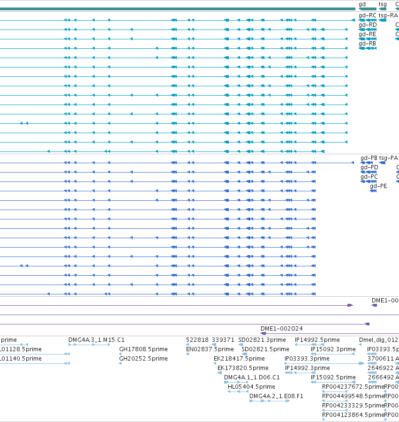
Task: Click the gd gene arrow glyph under gd label
Action: (x=368, y=9)
